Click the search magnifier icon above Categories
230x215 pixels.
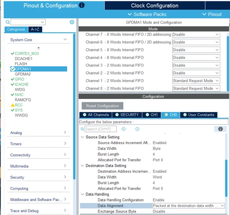[8, 22]
